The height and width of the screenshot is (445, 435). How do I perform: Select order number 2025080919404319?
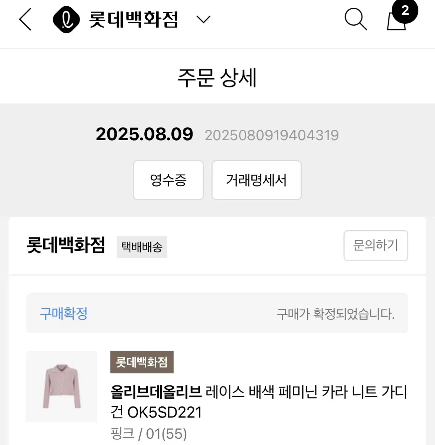[x=272, y=135]
